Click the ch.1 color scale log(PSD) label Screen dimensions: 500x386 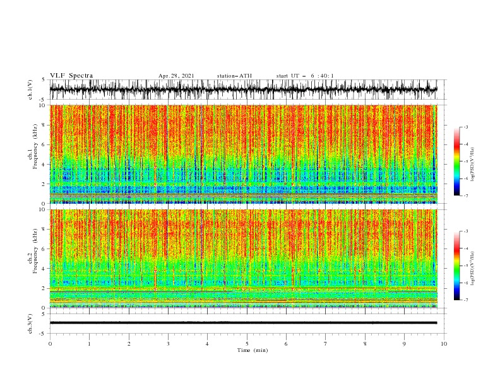pos(472,165)
